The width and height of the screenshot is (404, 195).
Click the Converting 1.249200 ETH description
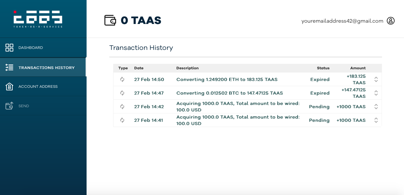click(227, 79)
